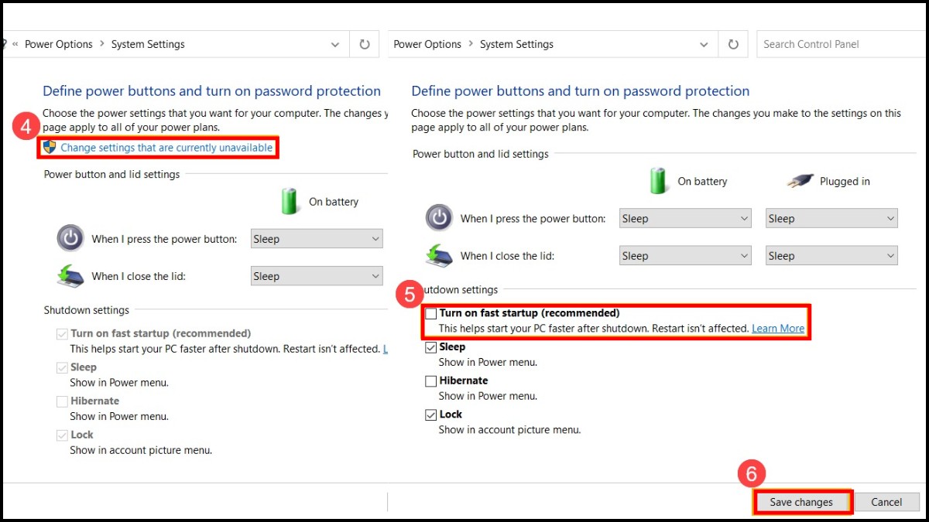
Task: Uncheck the Lock checkbox in right panel
Action: (431, 415)
